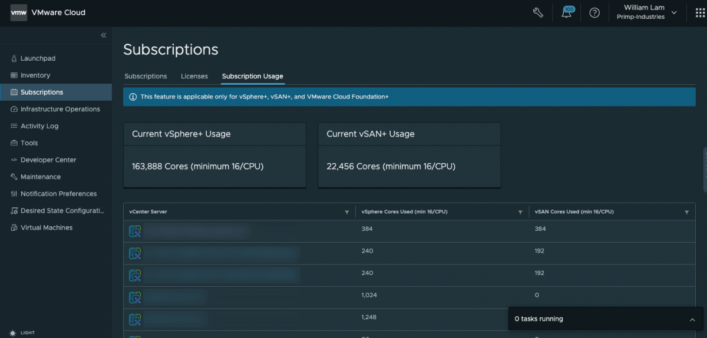The width and height of the screenshot is (707, 338).
Task: Click the Virtual Machines icon
Action: pyautogui.click(x=14, y=227)
